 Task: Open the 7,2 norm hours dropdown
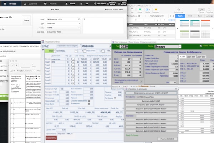click(x=103, y=51)
